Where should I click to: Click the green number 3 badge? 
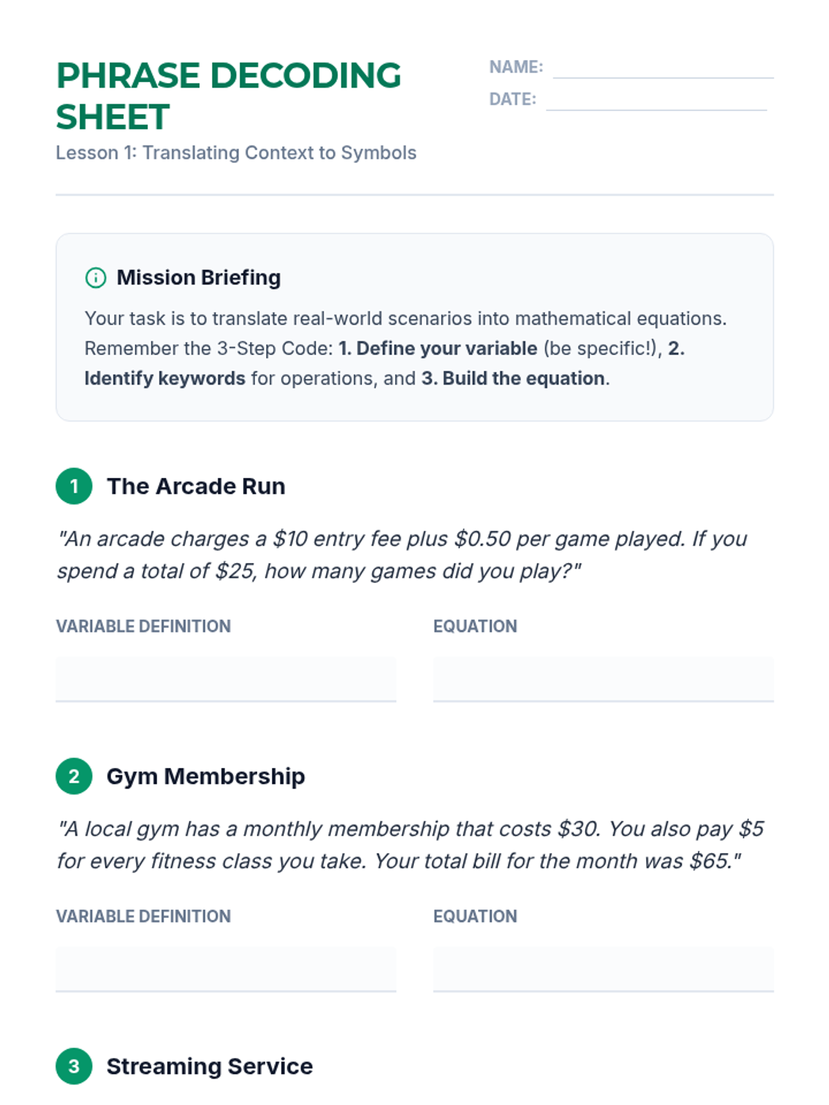(74, 1066)
